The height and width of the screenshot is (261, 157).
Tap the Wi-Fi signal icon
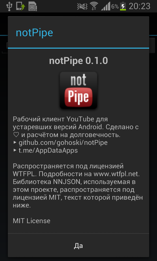[x=94, y=6]
